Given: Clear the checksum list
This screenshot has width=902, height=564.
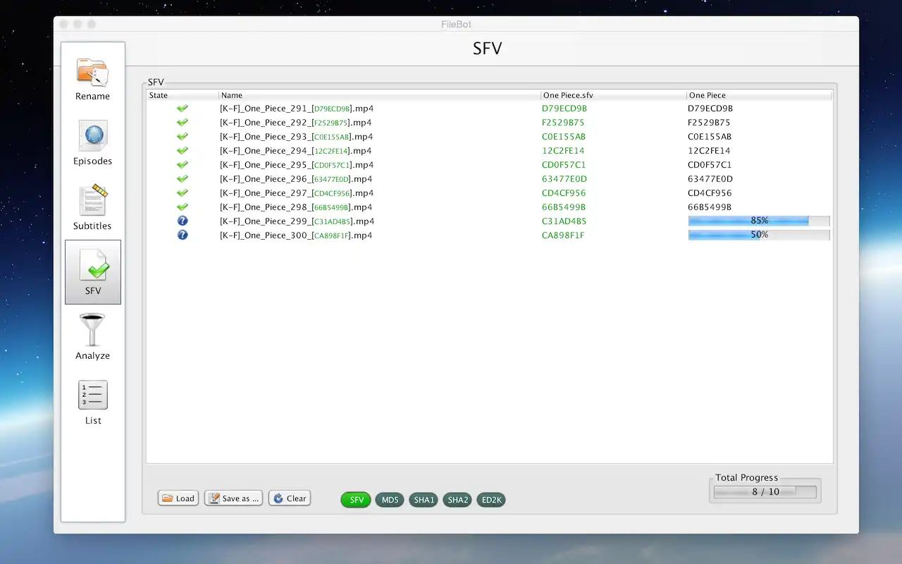Looking at the screenshot, I should [290, 498].
